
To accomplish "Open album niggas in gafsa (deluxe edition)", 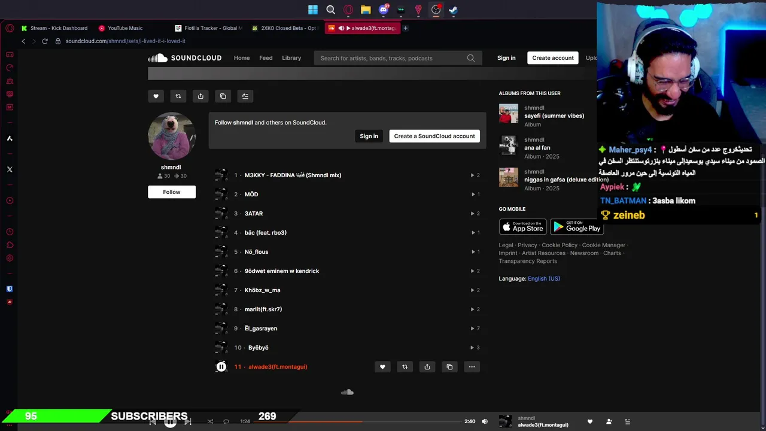I will point(566,179).
